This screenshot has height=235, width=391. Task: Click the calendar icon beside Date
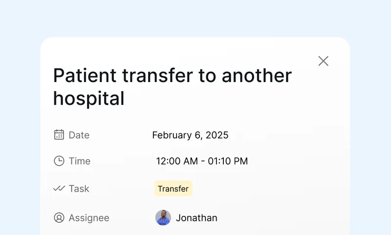pos(59,135)
